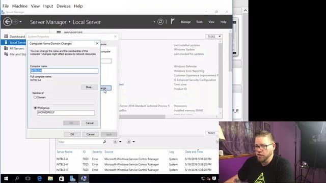The image size is (326, 183).
Task: Click the Workgroup name field
Action: pos(66,113)
